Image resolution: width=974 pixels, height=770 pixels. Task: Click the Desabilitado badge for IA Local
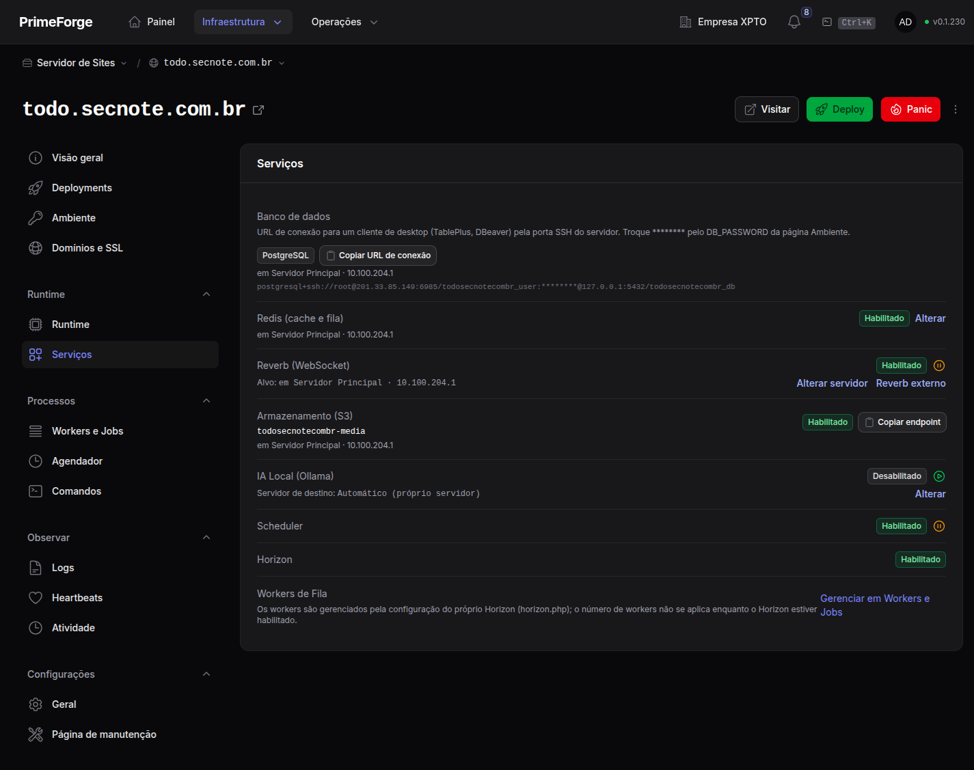(x=897, y=476)
